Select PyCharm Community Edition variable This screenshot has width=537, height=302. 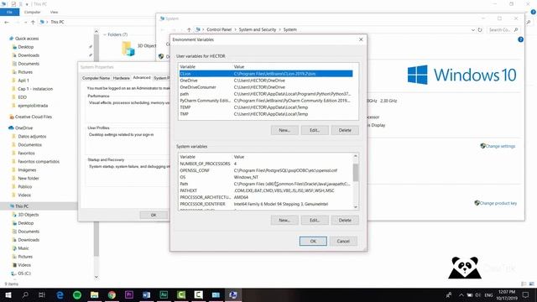pyautogui.click(x=266, y=101)
